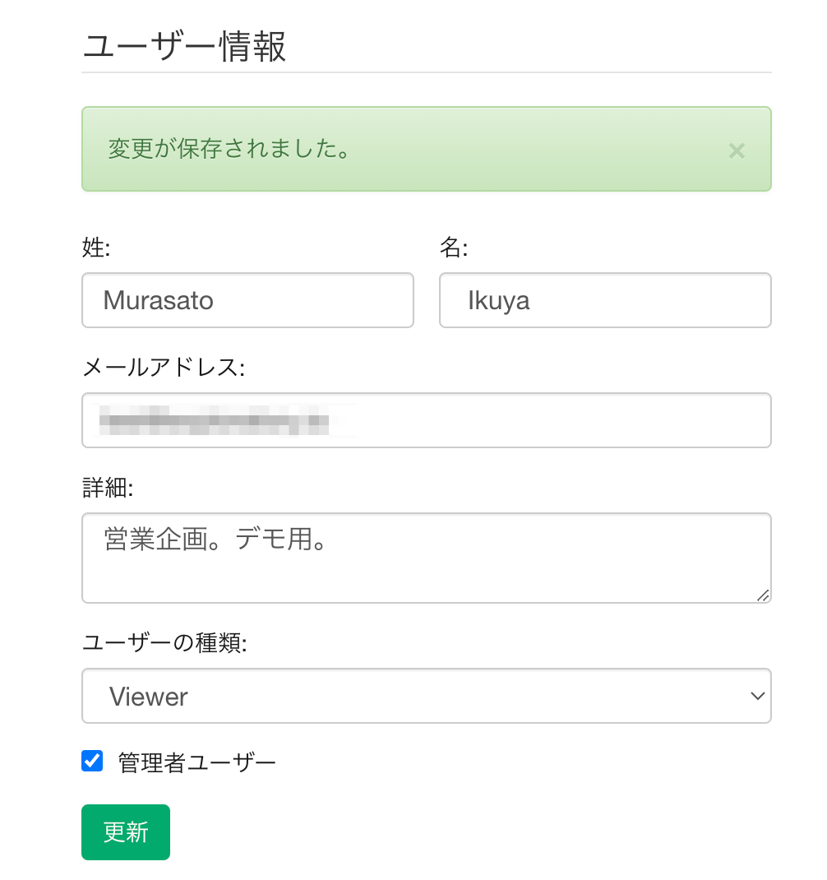Click inside the 詳細 textarea
The height and width of the screenshot is (880, 827).
(427, 558)
